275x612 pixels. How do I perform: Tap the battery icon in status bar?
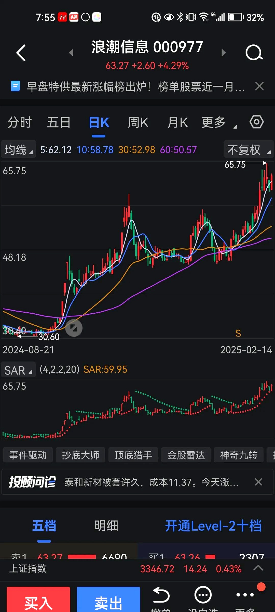click(236, 17)
